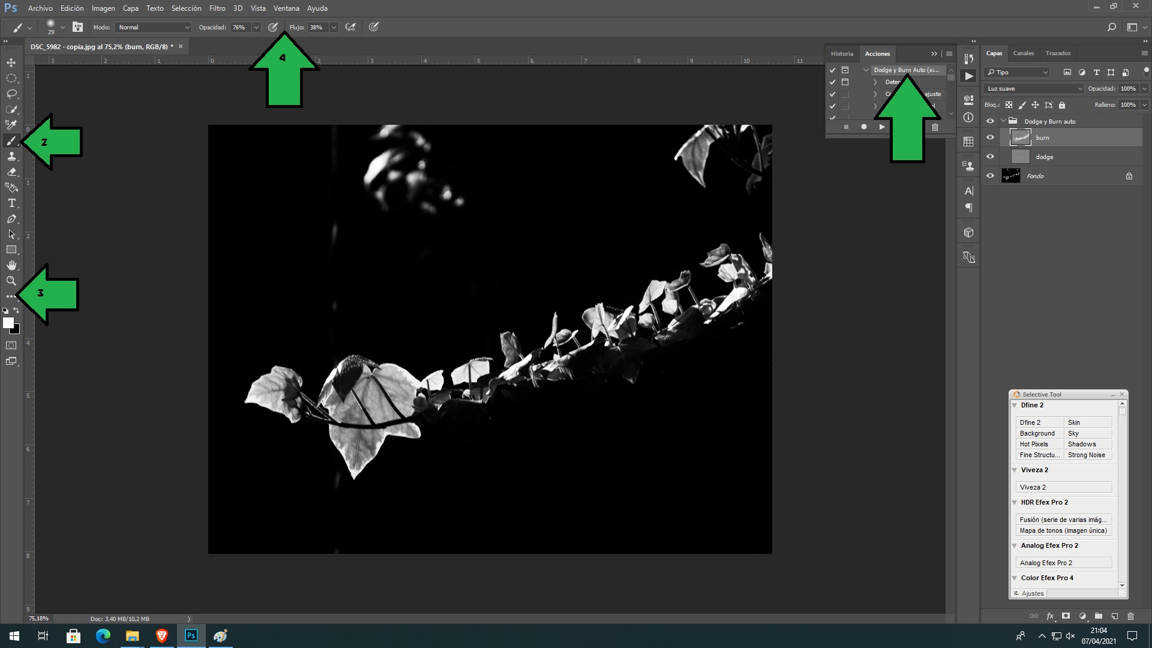The image size is (1152, 648).
Task: Add a layer style fx
Action: (x=1050, y=616)
